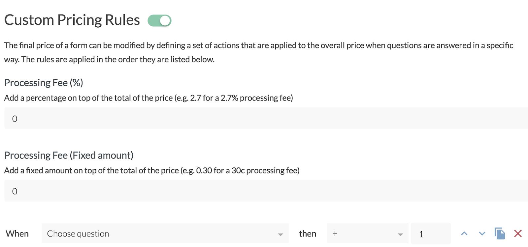528x247 pixels.
Task: Duplicate the pricing rule with copy icon
Action: pos(500,233)
